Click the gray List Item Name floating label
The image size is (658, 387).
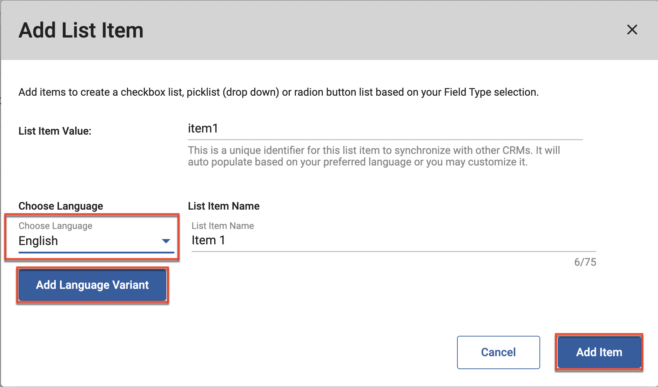pyautogui.click(x=222, y=226)
